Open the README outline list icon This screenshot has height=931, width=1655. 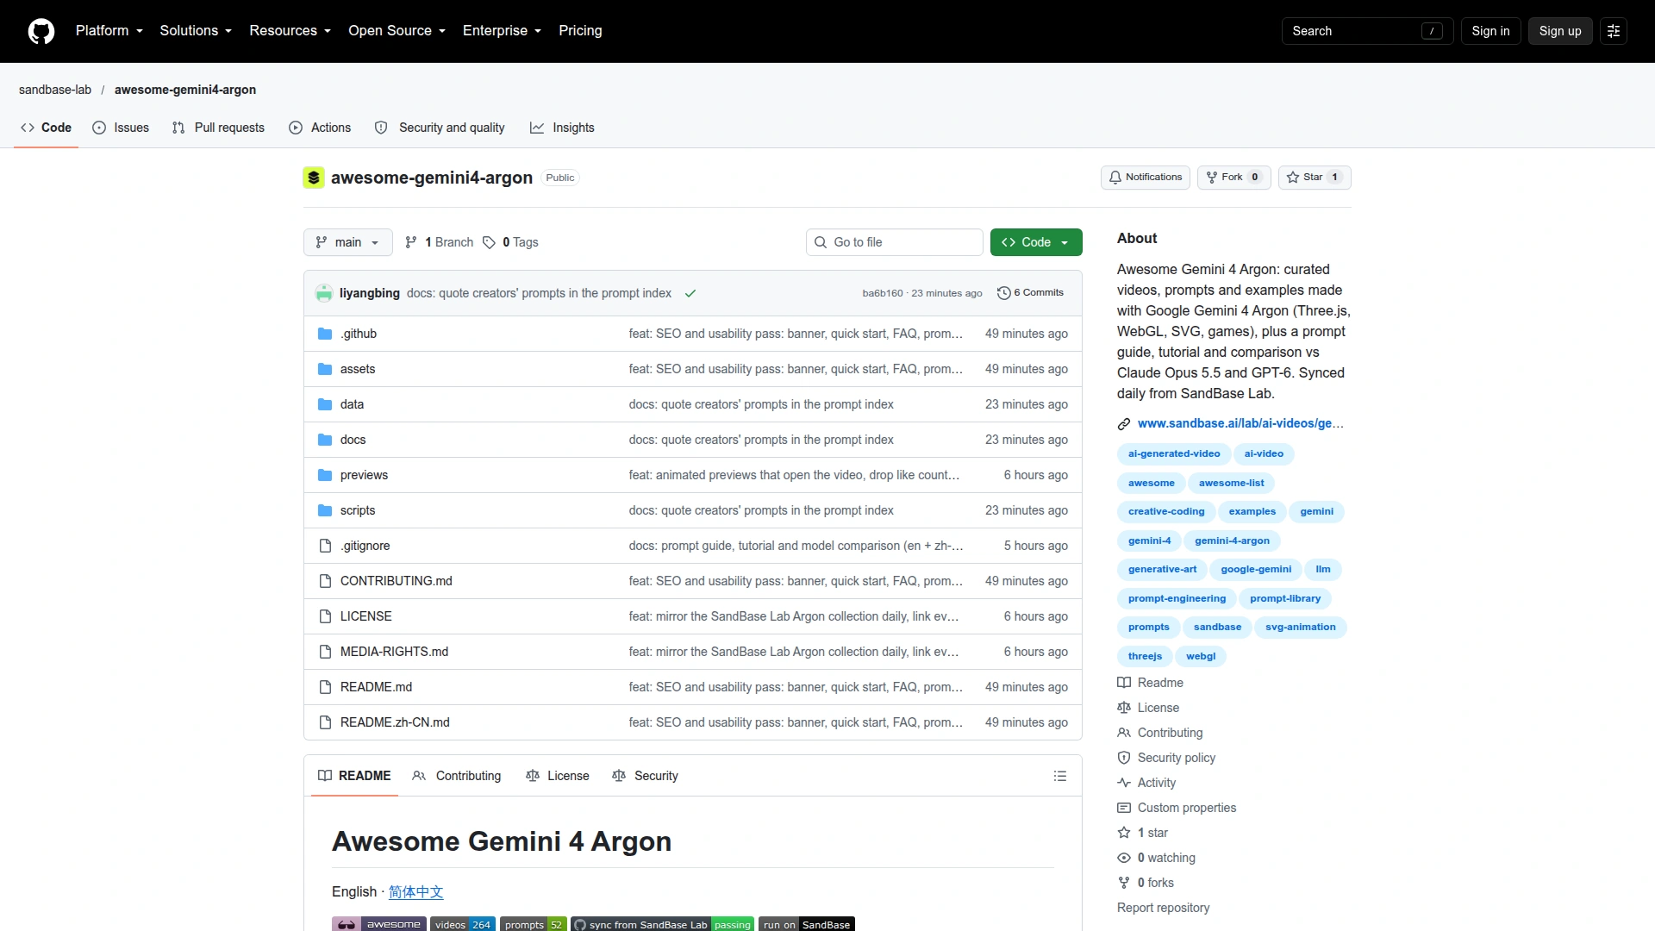point(1060,776)
